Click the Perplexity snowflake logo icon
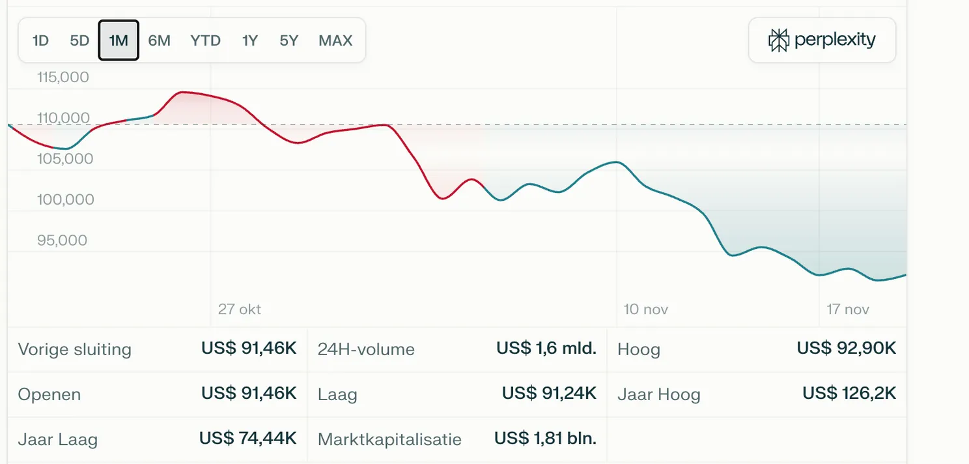This screenshot has width=969, height=464. point(778,40)
